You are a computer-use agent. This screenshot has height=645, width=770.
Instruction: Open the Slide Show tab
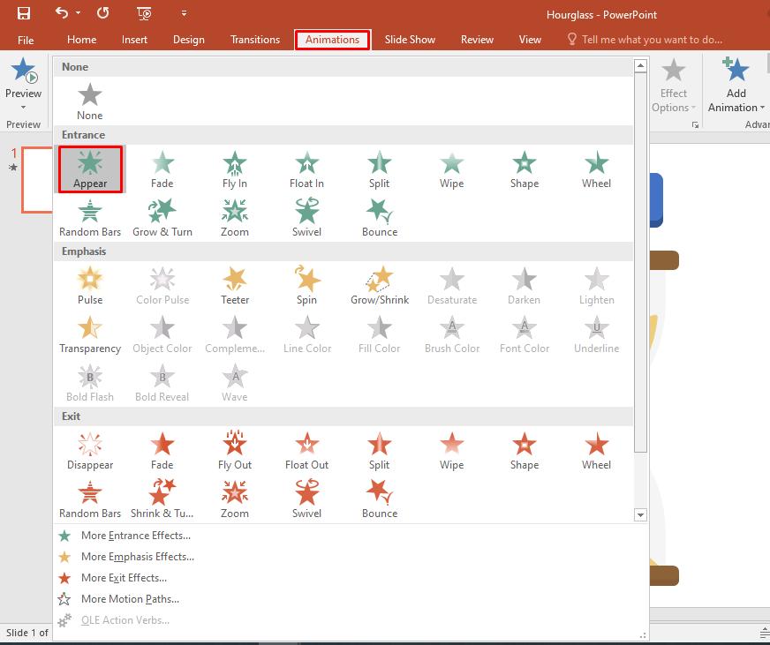coord(410,39)
